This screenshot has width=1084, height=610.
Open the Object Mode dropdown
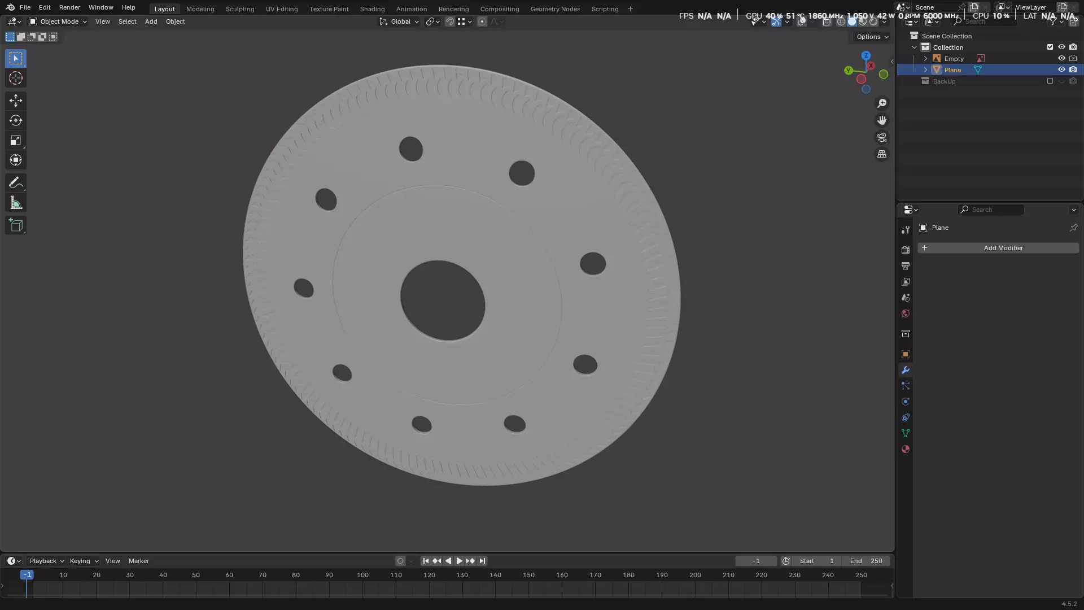pos(58,21)
